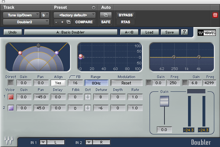Open the Doubler2 plug-in selector dropdown
Image resolution: width=220 pixels, height=147 pixels.
[26, 22]
